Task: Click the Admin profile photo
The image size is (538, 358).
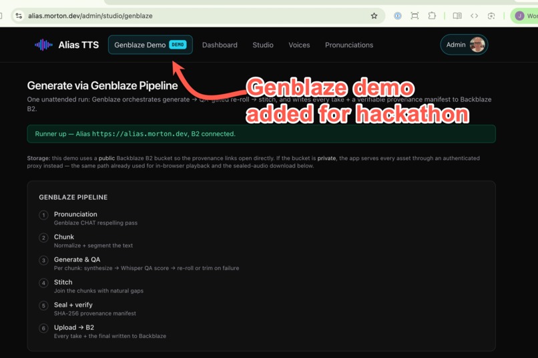Action: 477,45
